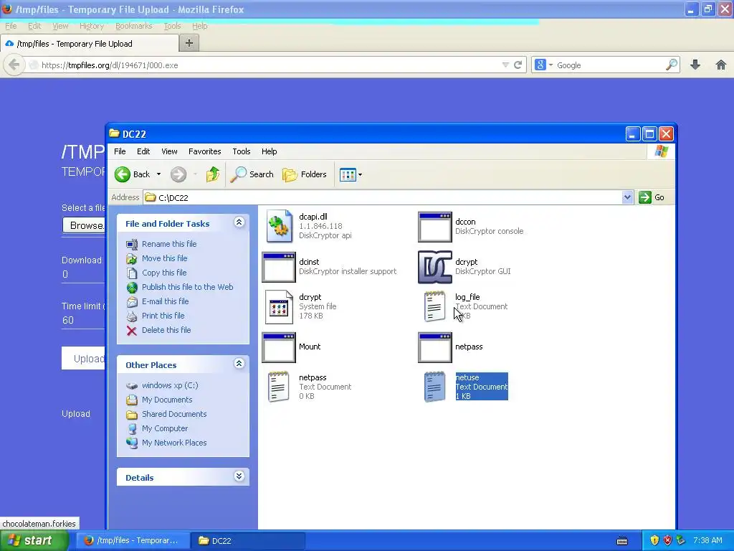Open windows xp (C:) from Other Places
The height and width of the screenshot is (551, 734).
click(x=170, y=385)
